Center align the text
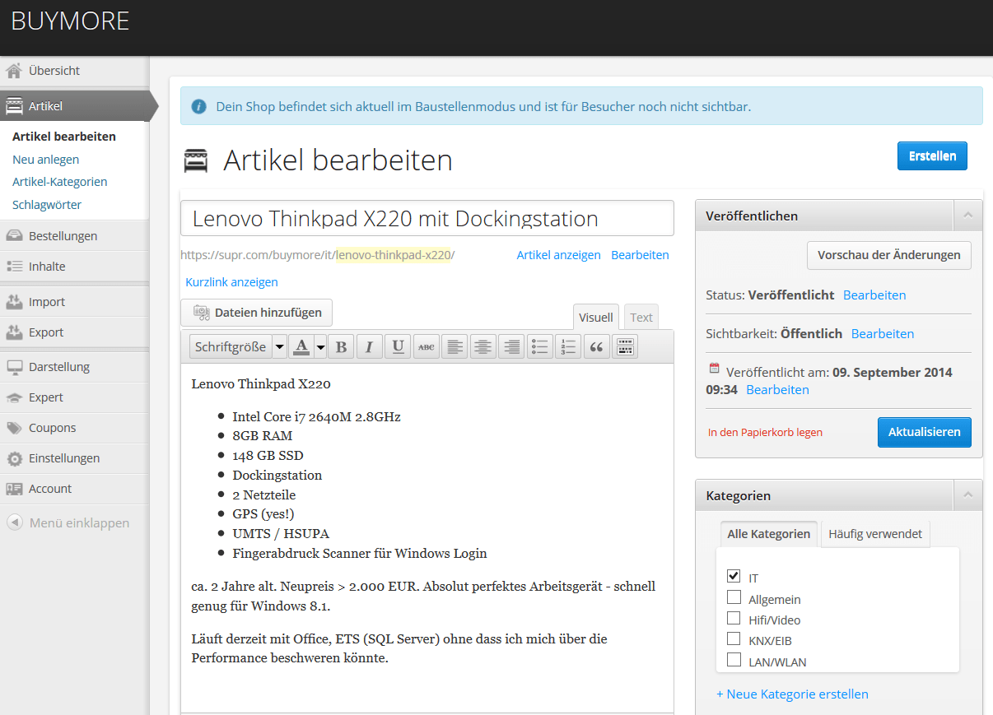The width and height of the screenshot is (993, 715). pyautogui.click(x=483, y=347)
